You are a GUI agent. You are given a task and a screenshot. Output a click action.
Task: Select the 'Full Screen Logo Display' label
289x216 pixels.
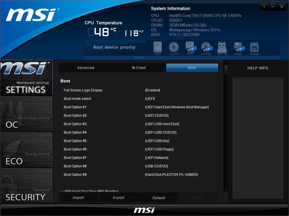click(x=83, y=90)
